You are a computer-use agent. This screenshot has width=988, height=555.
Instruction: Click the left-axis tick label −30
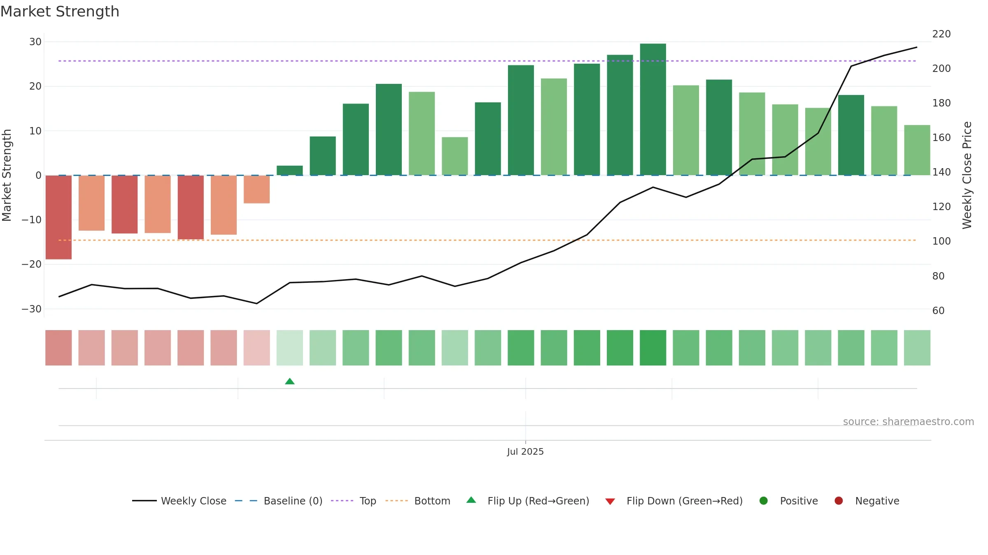pos(32,309)
